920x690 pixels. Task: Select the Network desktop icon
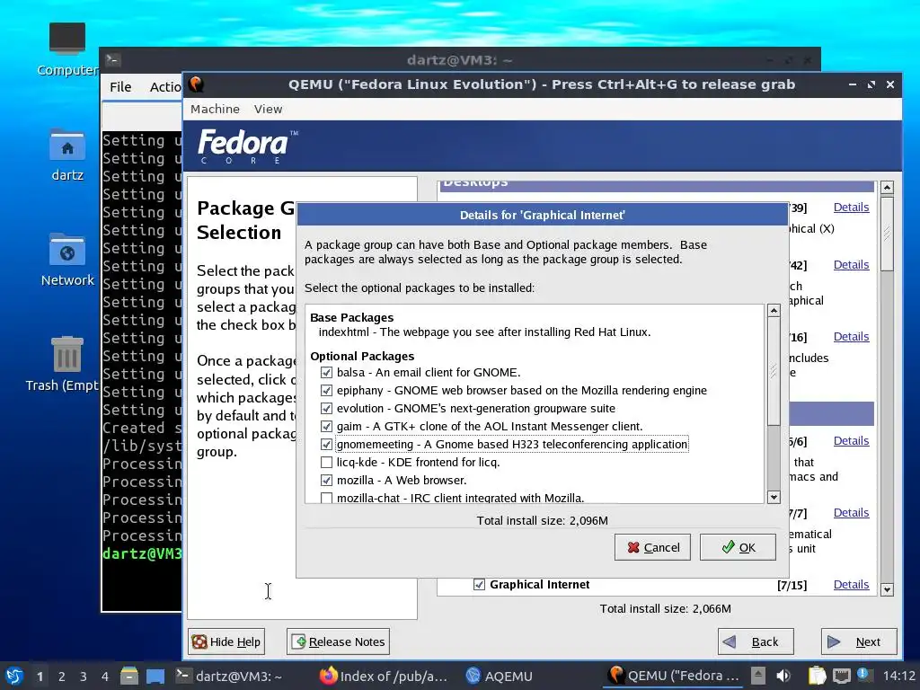click(x=66, y=260)
